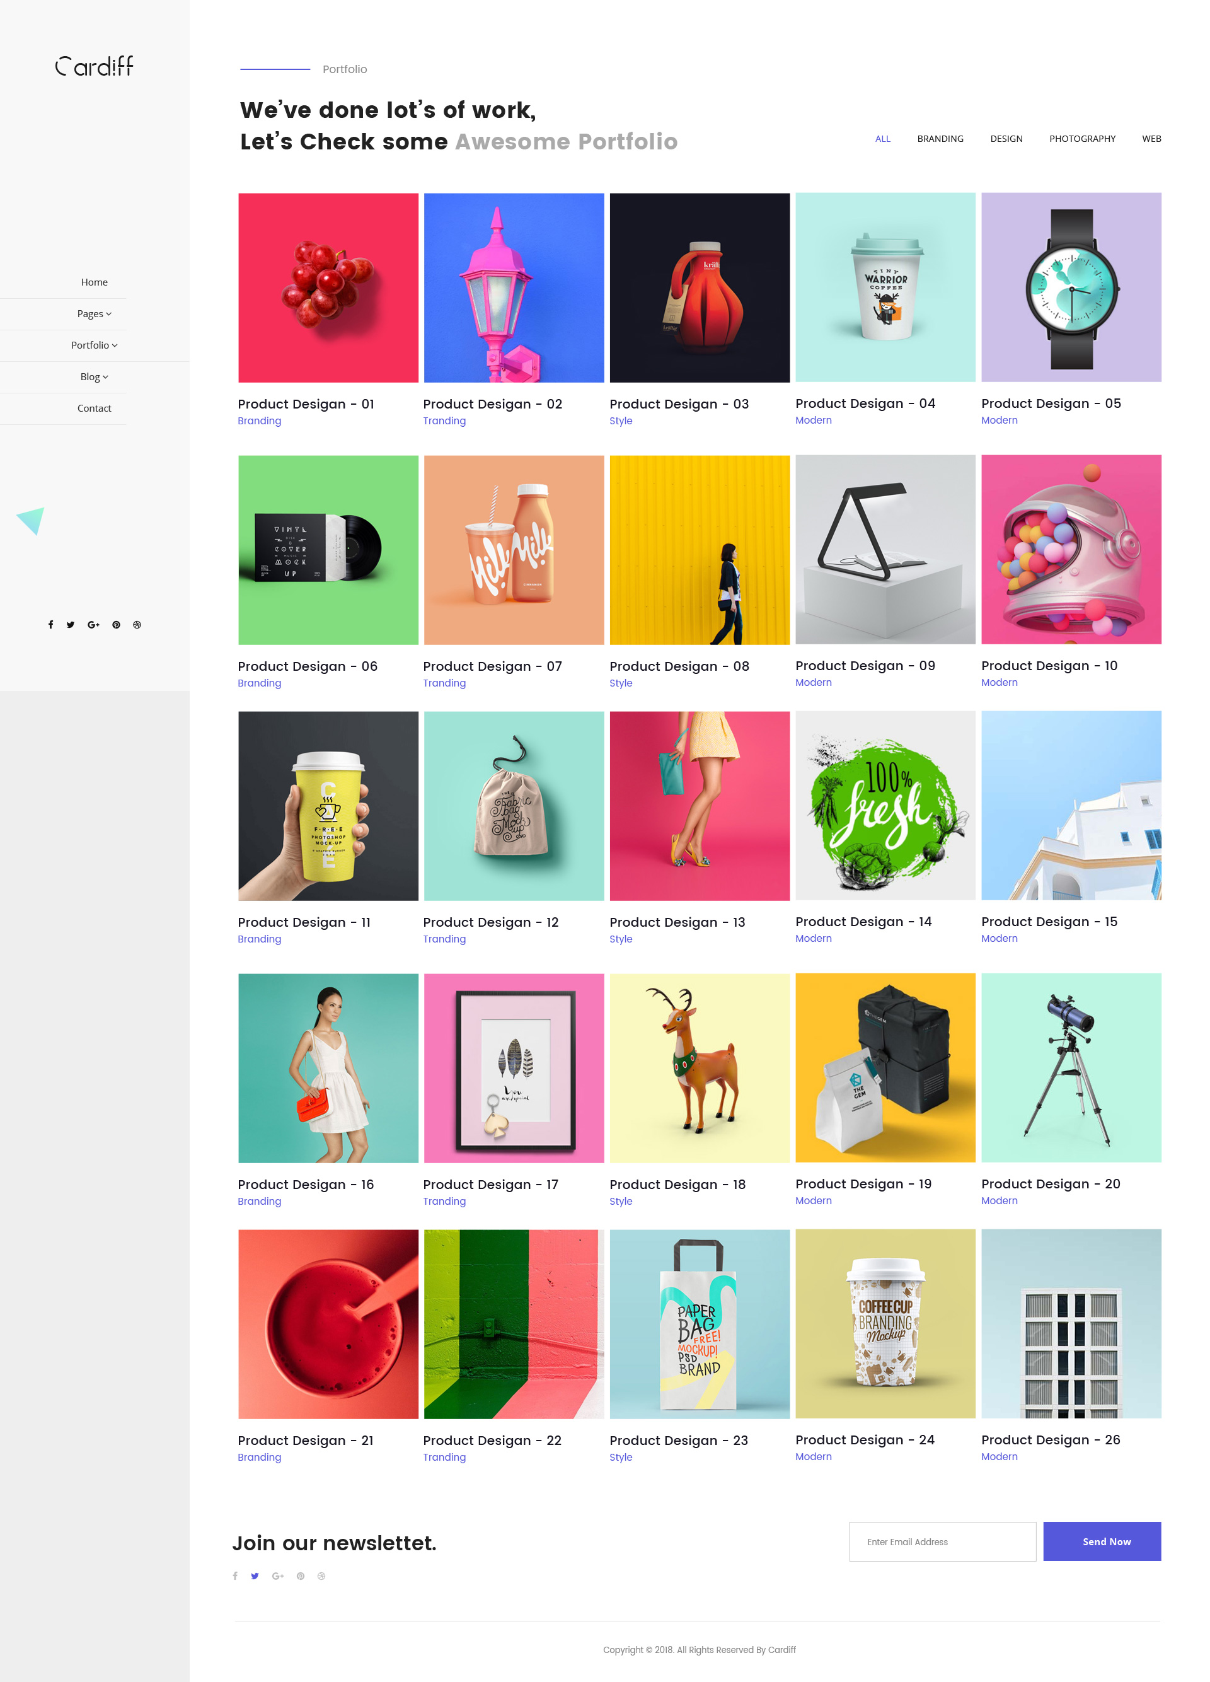The height and width of the screenshot is (1682, 1210).
Task: Expand the Portfolio sidebar menu
Action: (94, 345)
